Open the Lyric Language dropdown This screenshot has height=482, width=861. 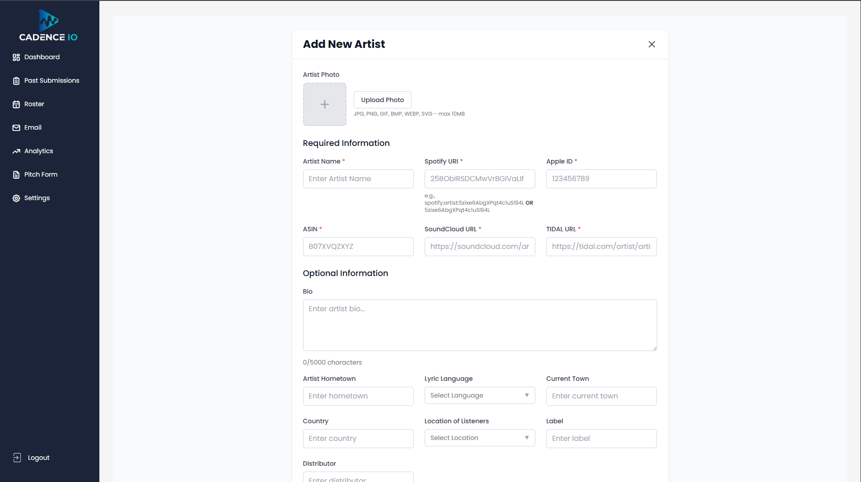point(480,395)
